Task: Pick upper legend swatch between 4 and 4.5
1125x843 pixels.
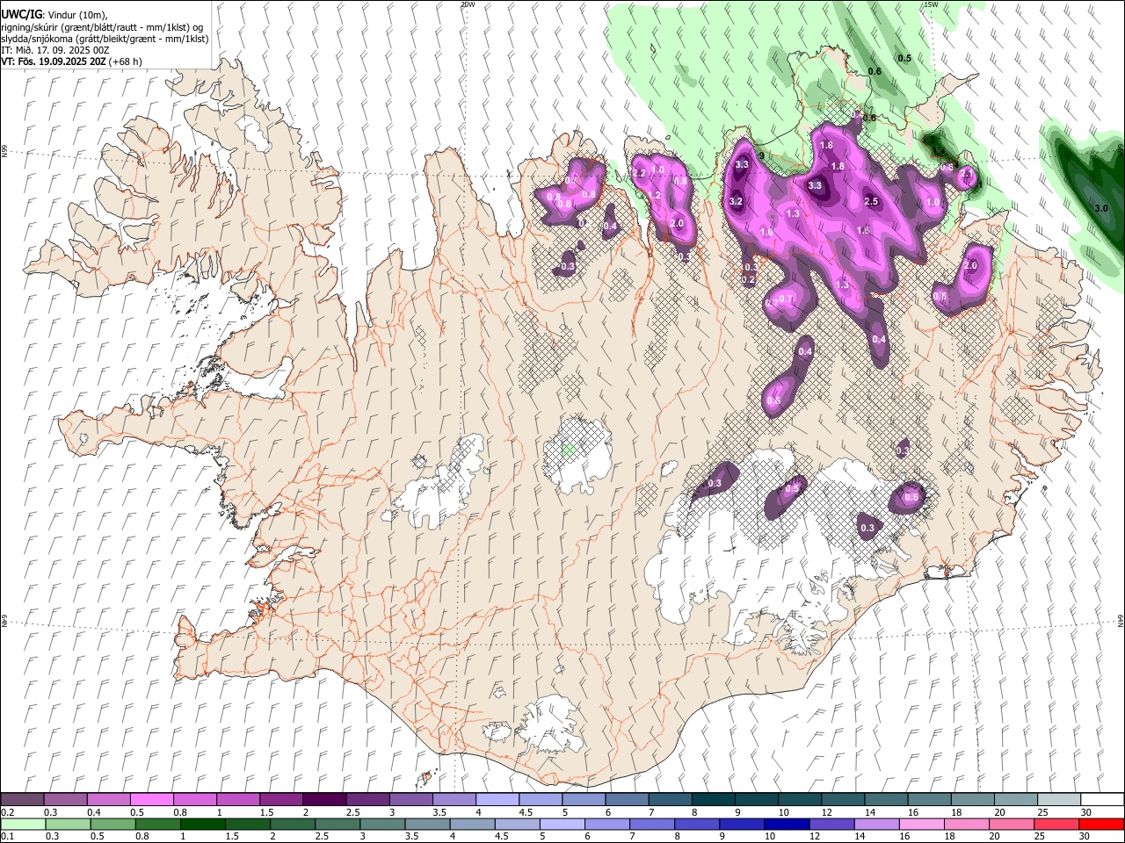Action: 497,800
